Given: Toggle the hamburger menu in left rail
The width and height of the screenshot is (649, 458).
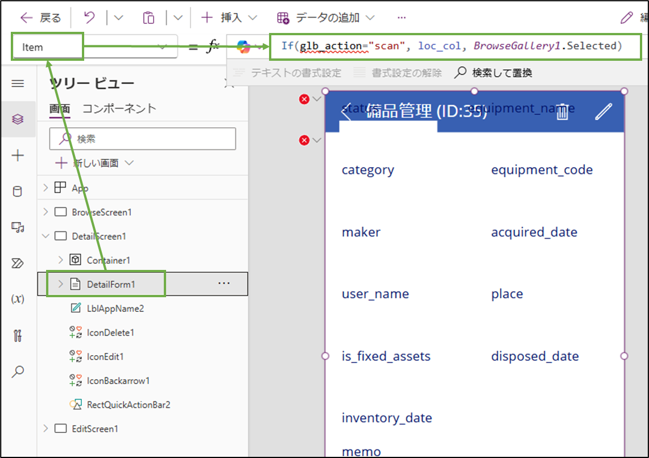Looking at the screenshot, I should click(18, 84).
